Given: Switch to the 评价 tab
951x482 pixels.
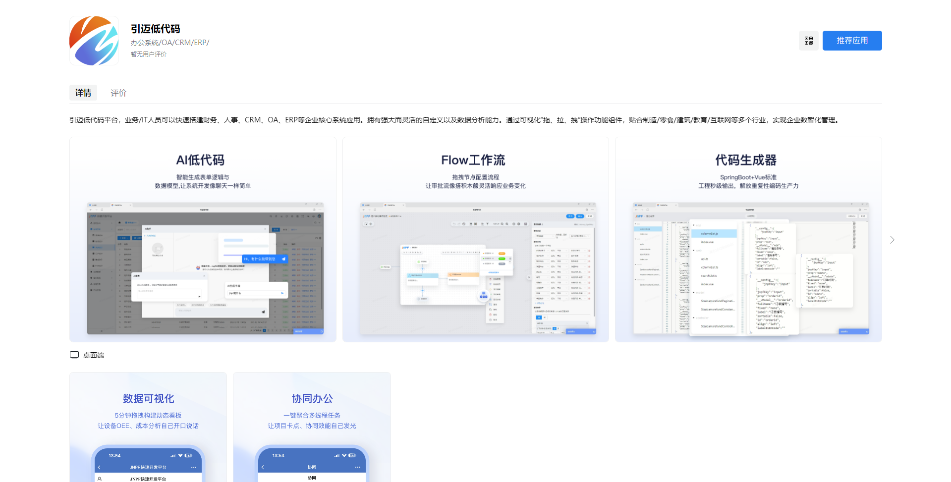Looking at the screenshot, I should tap(118, 93).
